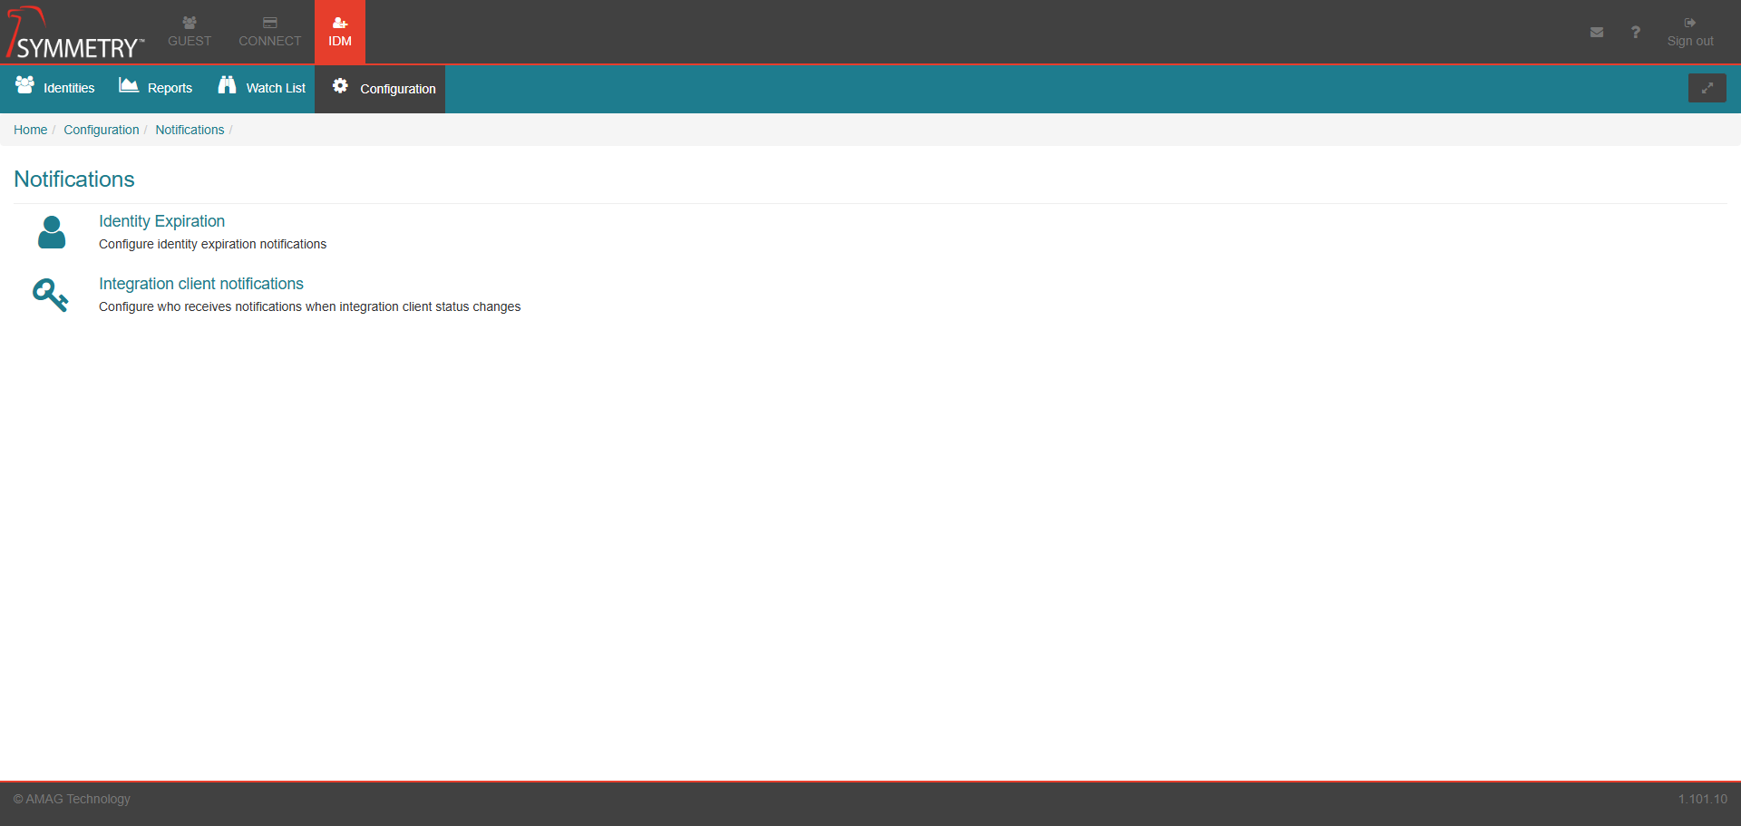Open the GUEST module tab

click(x=190, y=33)
